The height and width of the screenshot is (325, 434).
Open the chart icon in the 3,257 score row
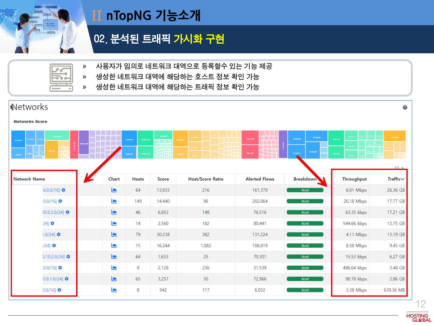coord(114,279)
